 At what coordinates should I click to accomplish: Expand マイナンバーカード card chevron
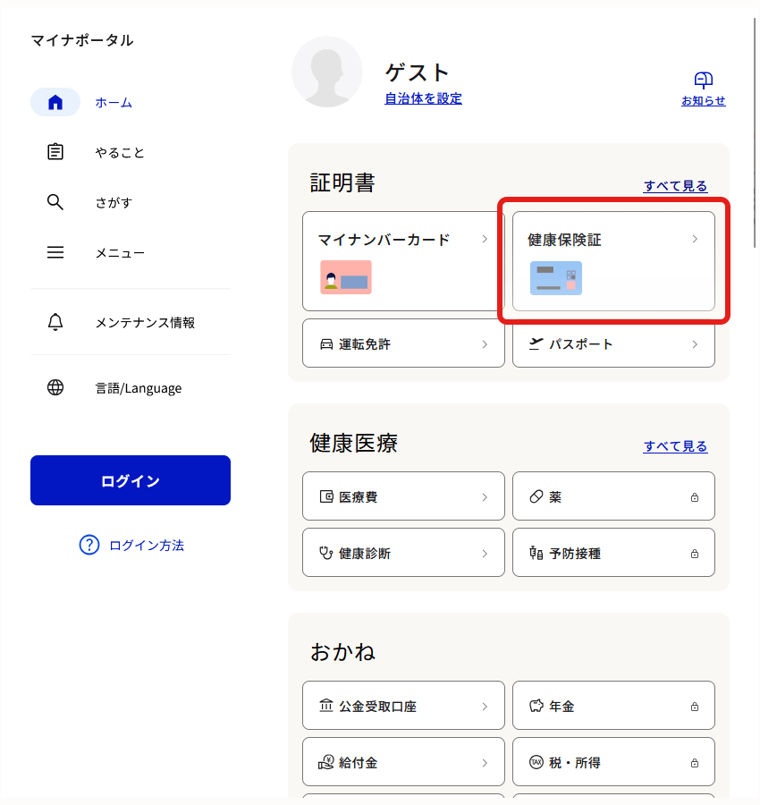click(485, 239)
